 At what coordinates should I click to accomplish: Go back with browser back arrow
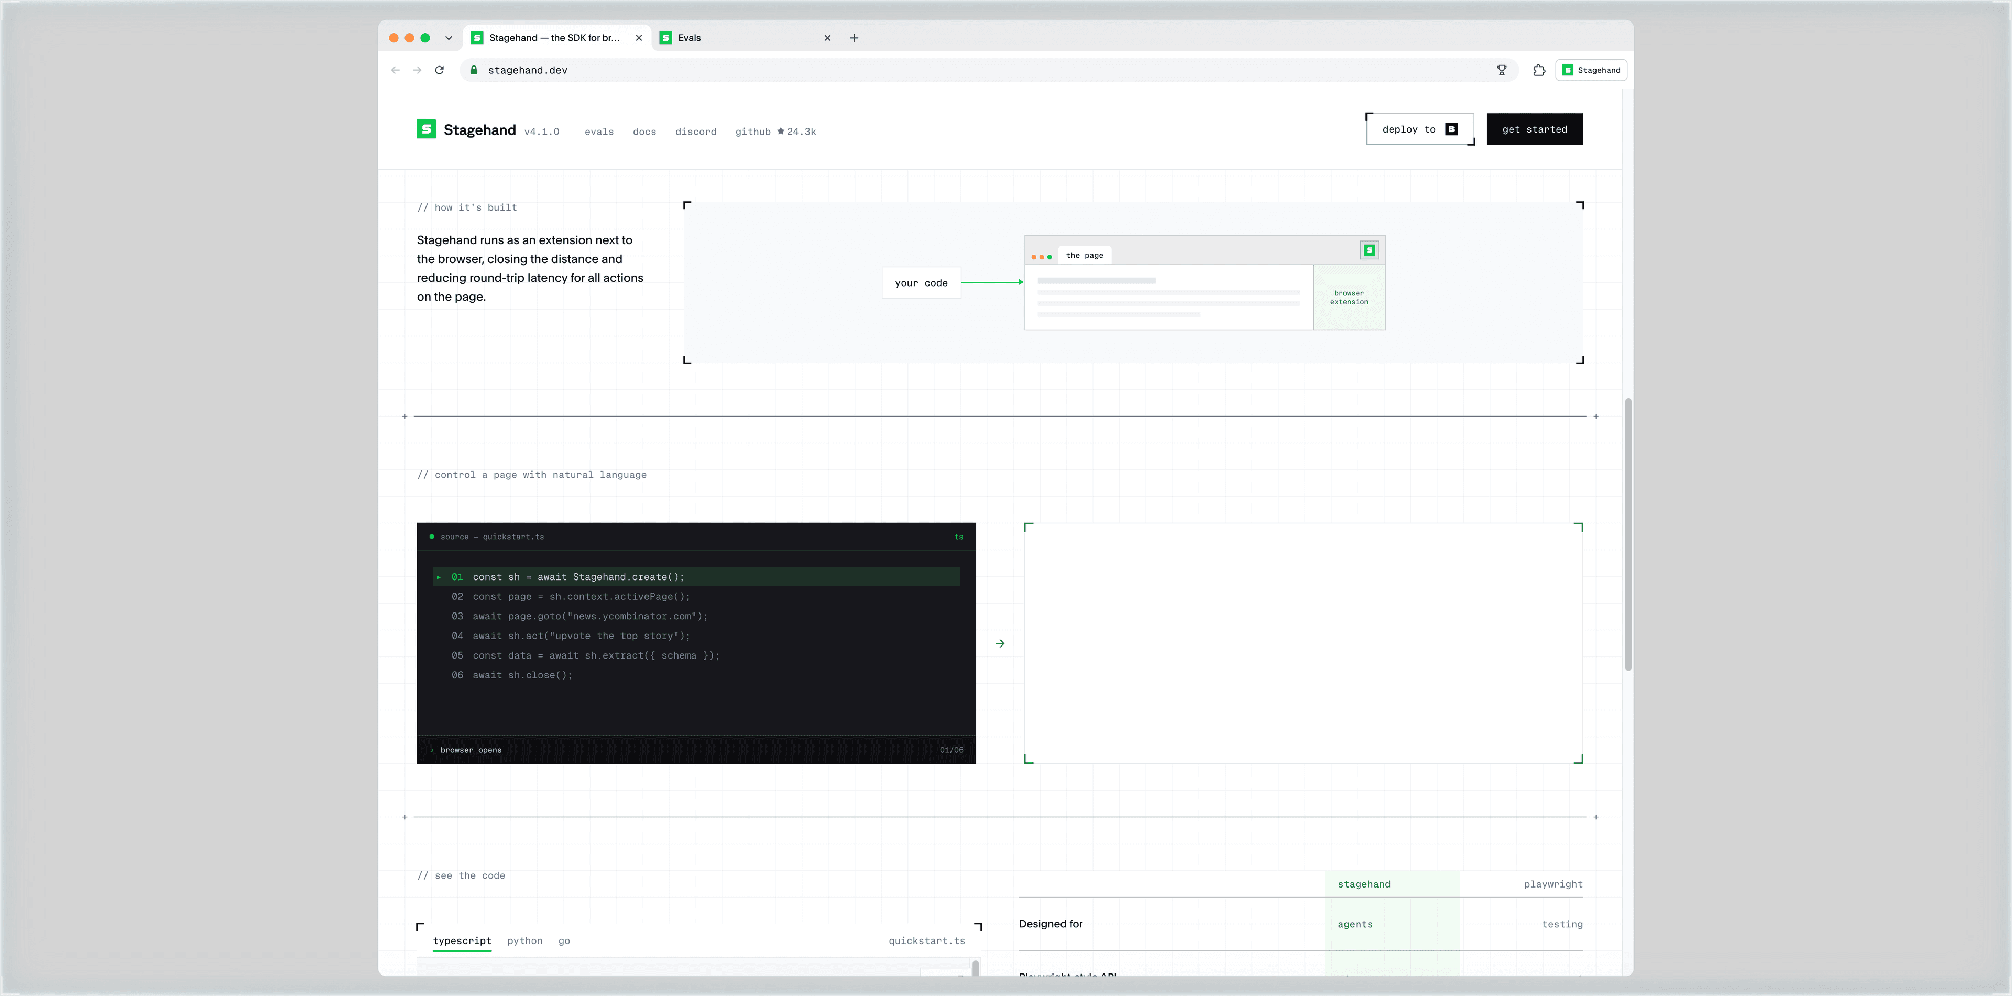point(395,70)
